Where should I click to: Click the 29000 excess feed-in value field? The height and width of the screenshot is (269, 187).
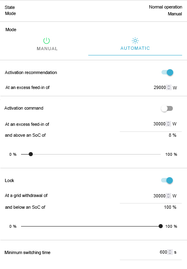coord(160,87)
